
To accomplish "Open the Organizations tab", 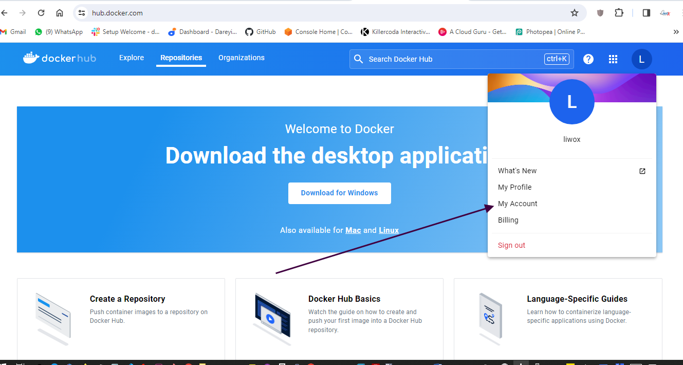I will tap(241, 58).
